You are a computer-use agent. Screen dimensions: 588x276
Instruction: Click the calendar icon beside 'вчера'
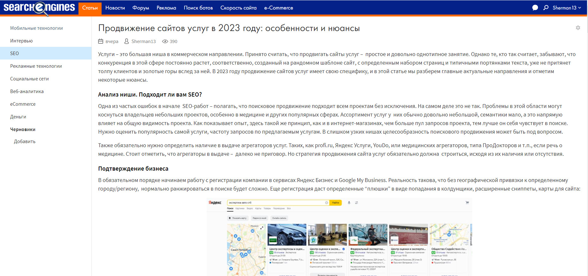click(x=101, y=41)
